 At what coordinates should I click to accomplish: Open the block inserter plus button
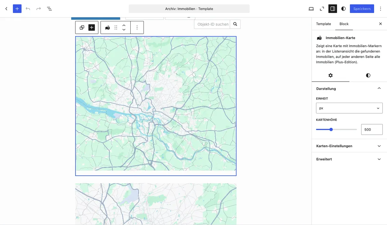point(17,9)
